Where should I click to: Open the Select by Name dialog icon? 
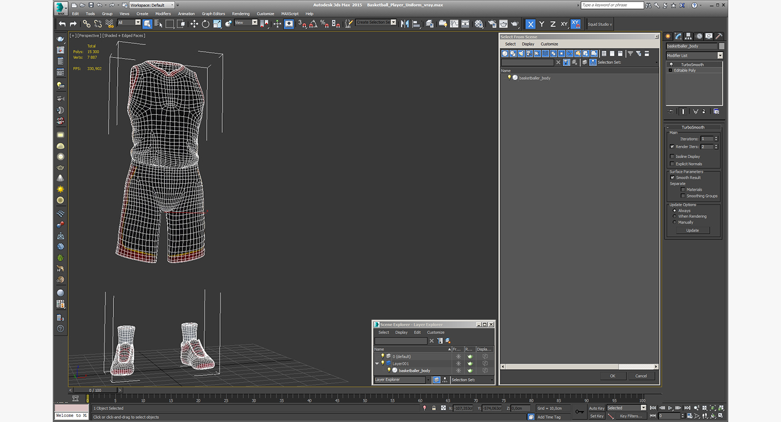pos(158,24)
